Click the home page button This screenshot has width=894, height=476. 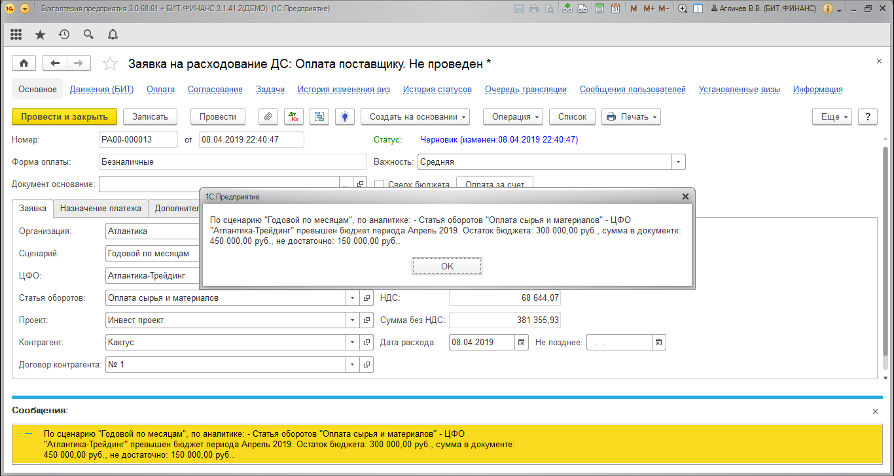point(24,63)
